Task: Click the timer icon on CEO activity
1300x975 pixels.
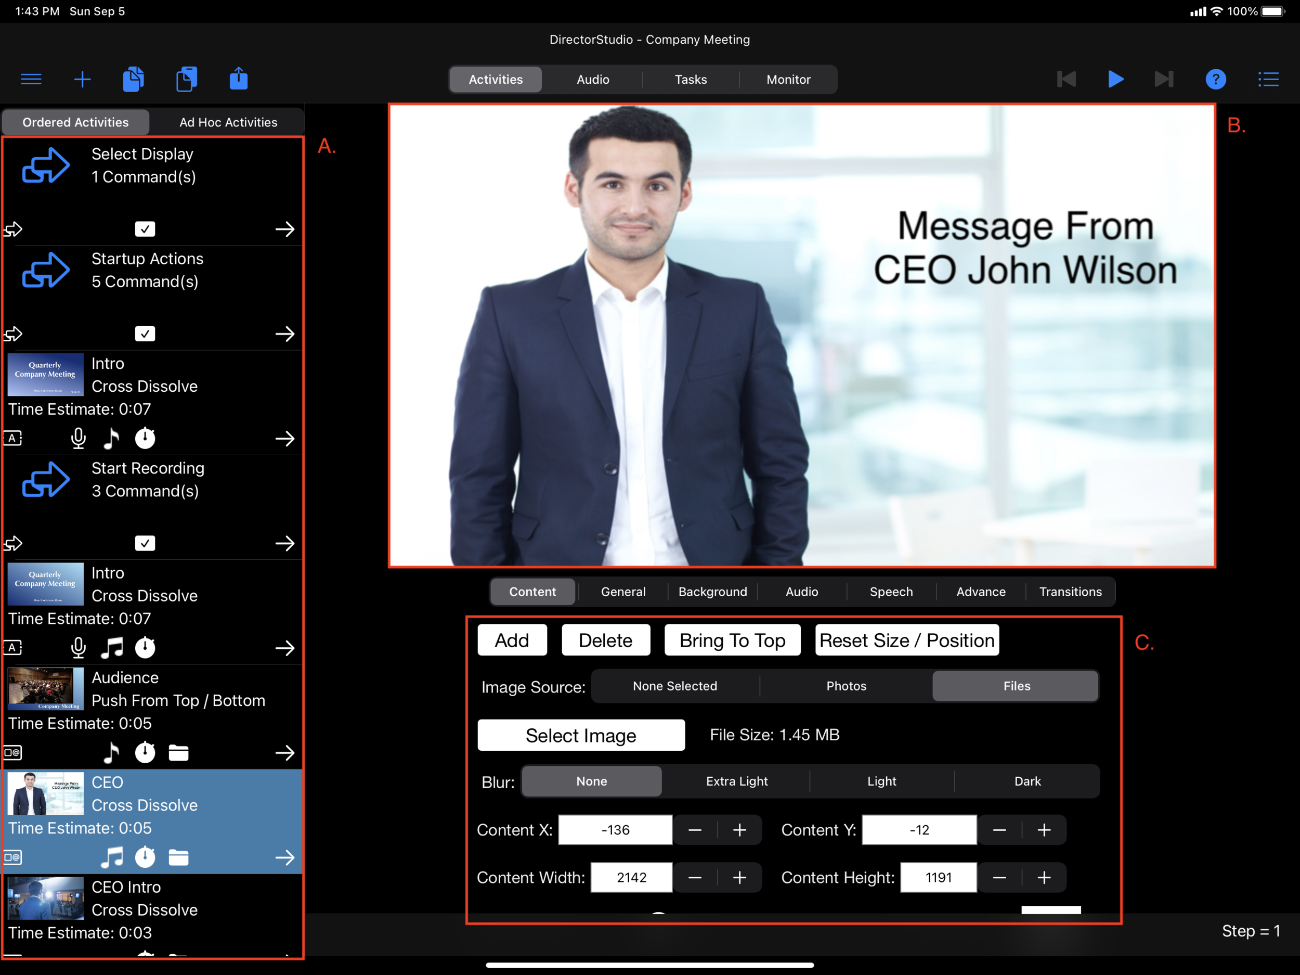Action: [x=145, y=857]
